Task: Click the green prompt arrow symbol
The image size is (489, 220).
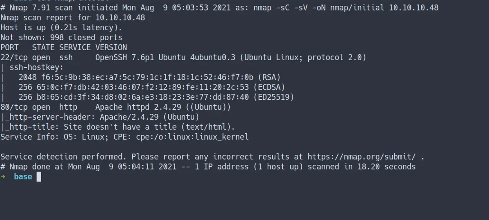Action: (3, 177)
